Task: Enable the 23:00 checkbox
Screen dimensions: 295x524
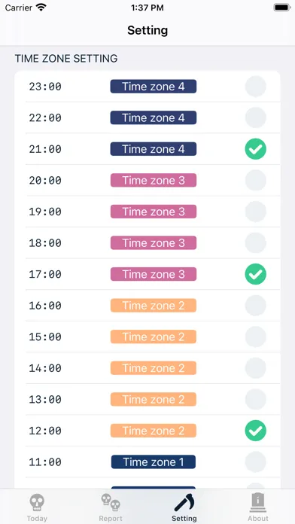Action: 256,87
